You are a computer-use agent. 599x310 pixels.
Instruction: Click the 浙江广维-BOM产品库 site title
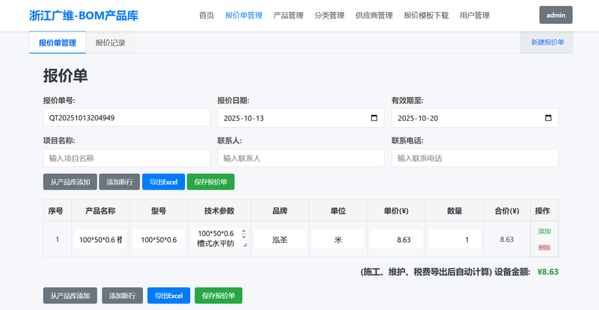83,15
